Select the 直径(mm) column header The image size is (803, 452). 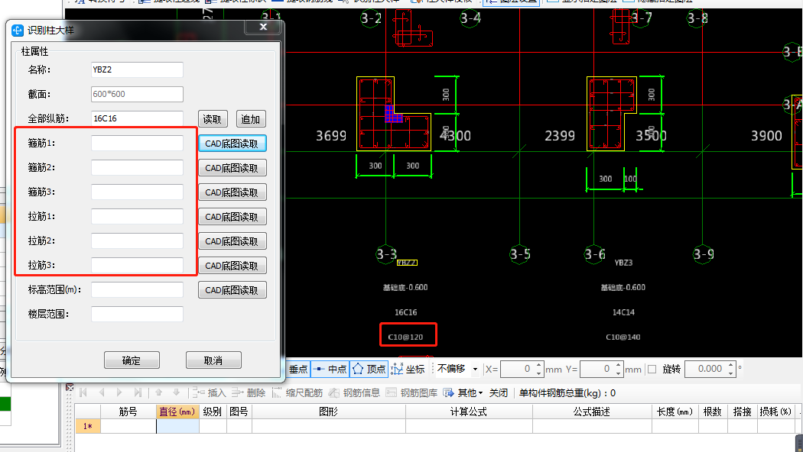pos(177,412)
